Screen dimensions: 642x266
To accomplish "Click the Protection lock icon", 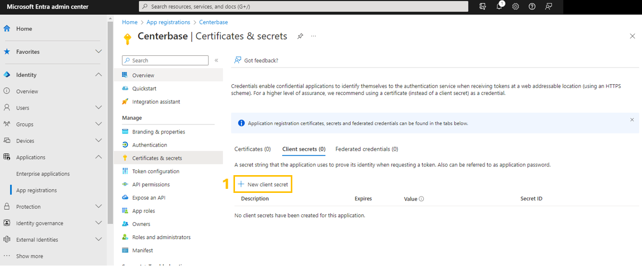I will (7, 207).
